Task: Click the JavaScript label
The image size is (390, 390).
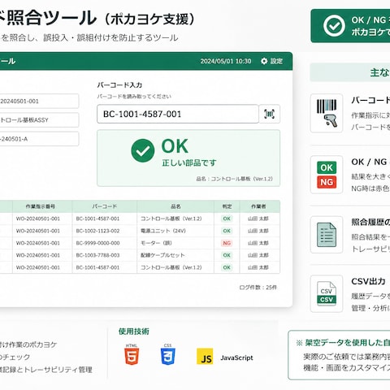Action: [236, 357]
